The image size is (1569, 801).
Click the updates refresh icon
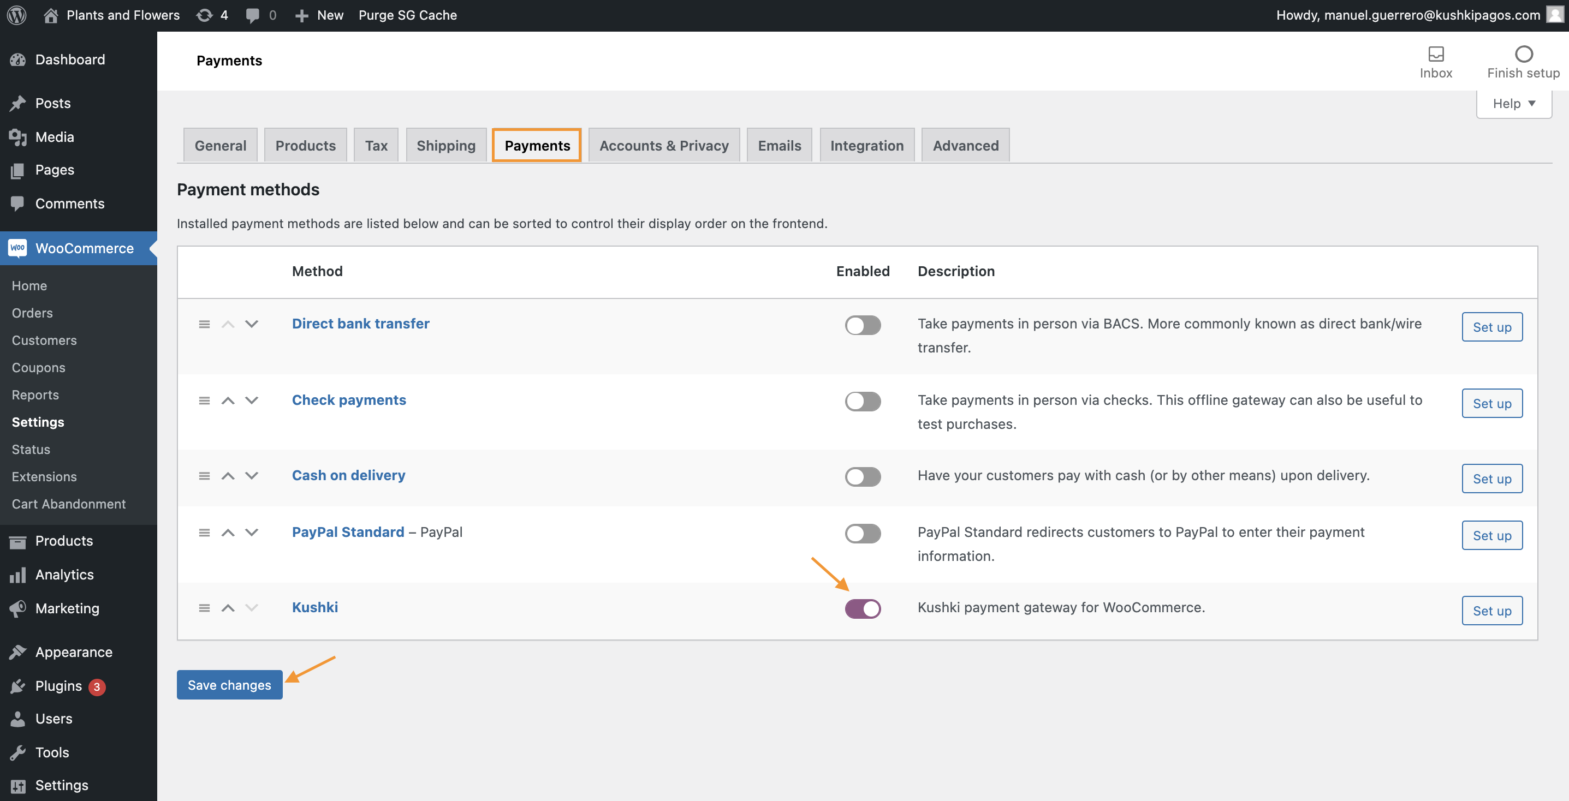tap(205, 15)
